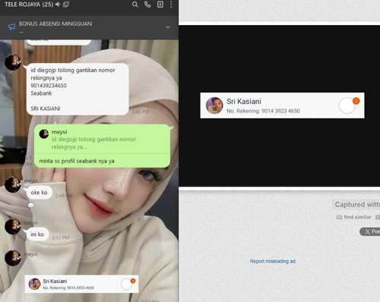Image resolution: width=380 pixels, height=302 pixels.
Task: Click the reaction bubble under 'oke ko'
Action: pos(31,206)
